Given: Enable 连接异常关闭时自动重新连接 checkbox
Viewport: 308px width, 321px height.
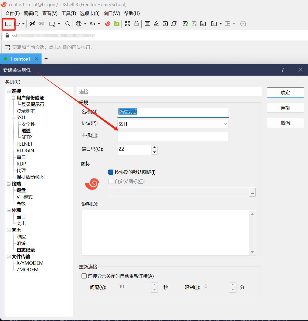Looking at the screenshot, I should click(84, 276).
